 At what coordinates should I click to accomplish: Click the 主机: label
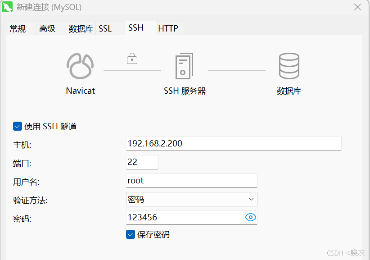pos(22,145)
